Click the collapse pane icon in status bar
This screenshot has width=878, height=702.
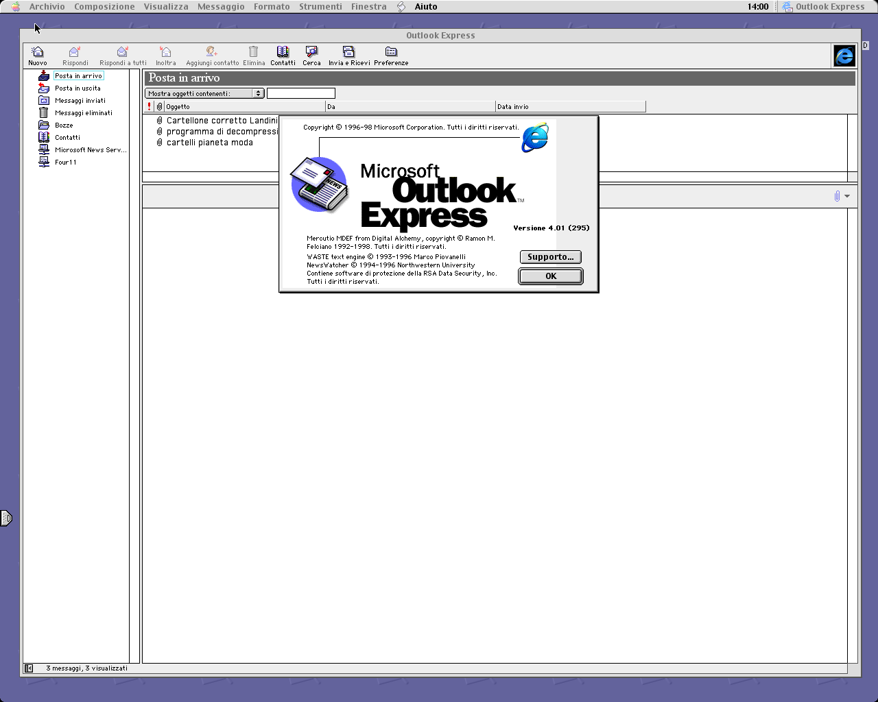[29, 668]
